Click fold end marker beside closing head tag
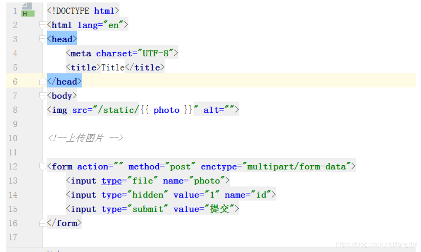Viewport: 421px width, 252px height. 43,81
